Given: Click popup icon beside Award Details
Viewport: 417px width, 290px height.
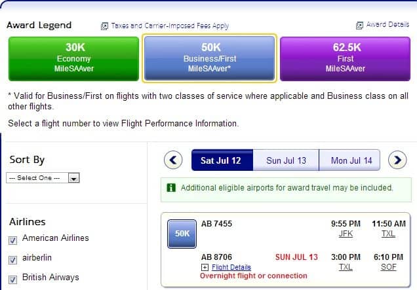Looking at the screenshot, I should pyautogui.click(x=359, y=26).
